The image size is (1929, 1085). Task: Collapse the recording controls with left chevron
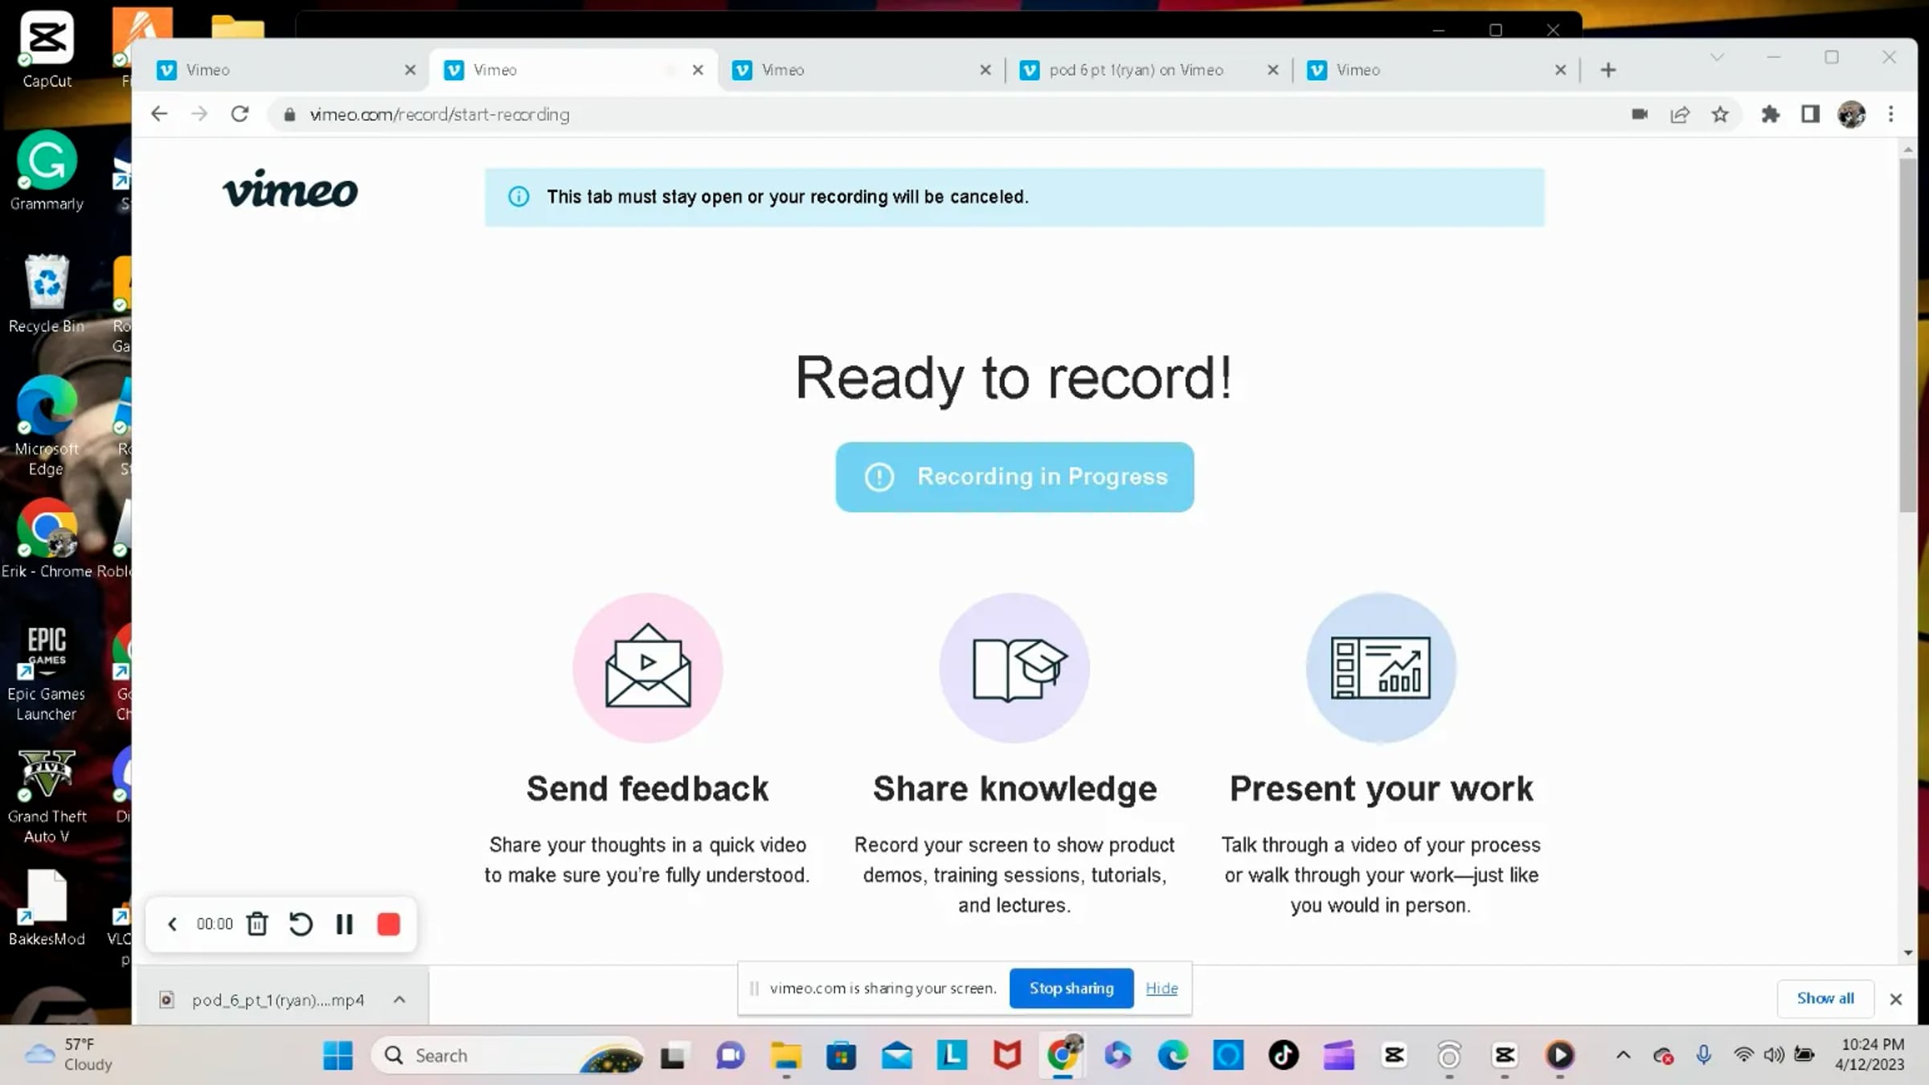pos(172,924)
